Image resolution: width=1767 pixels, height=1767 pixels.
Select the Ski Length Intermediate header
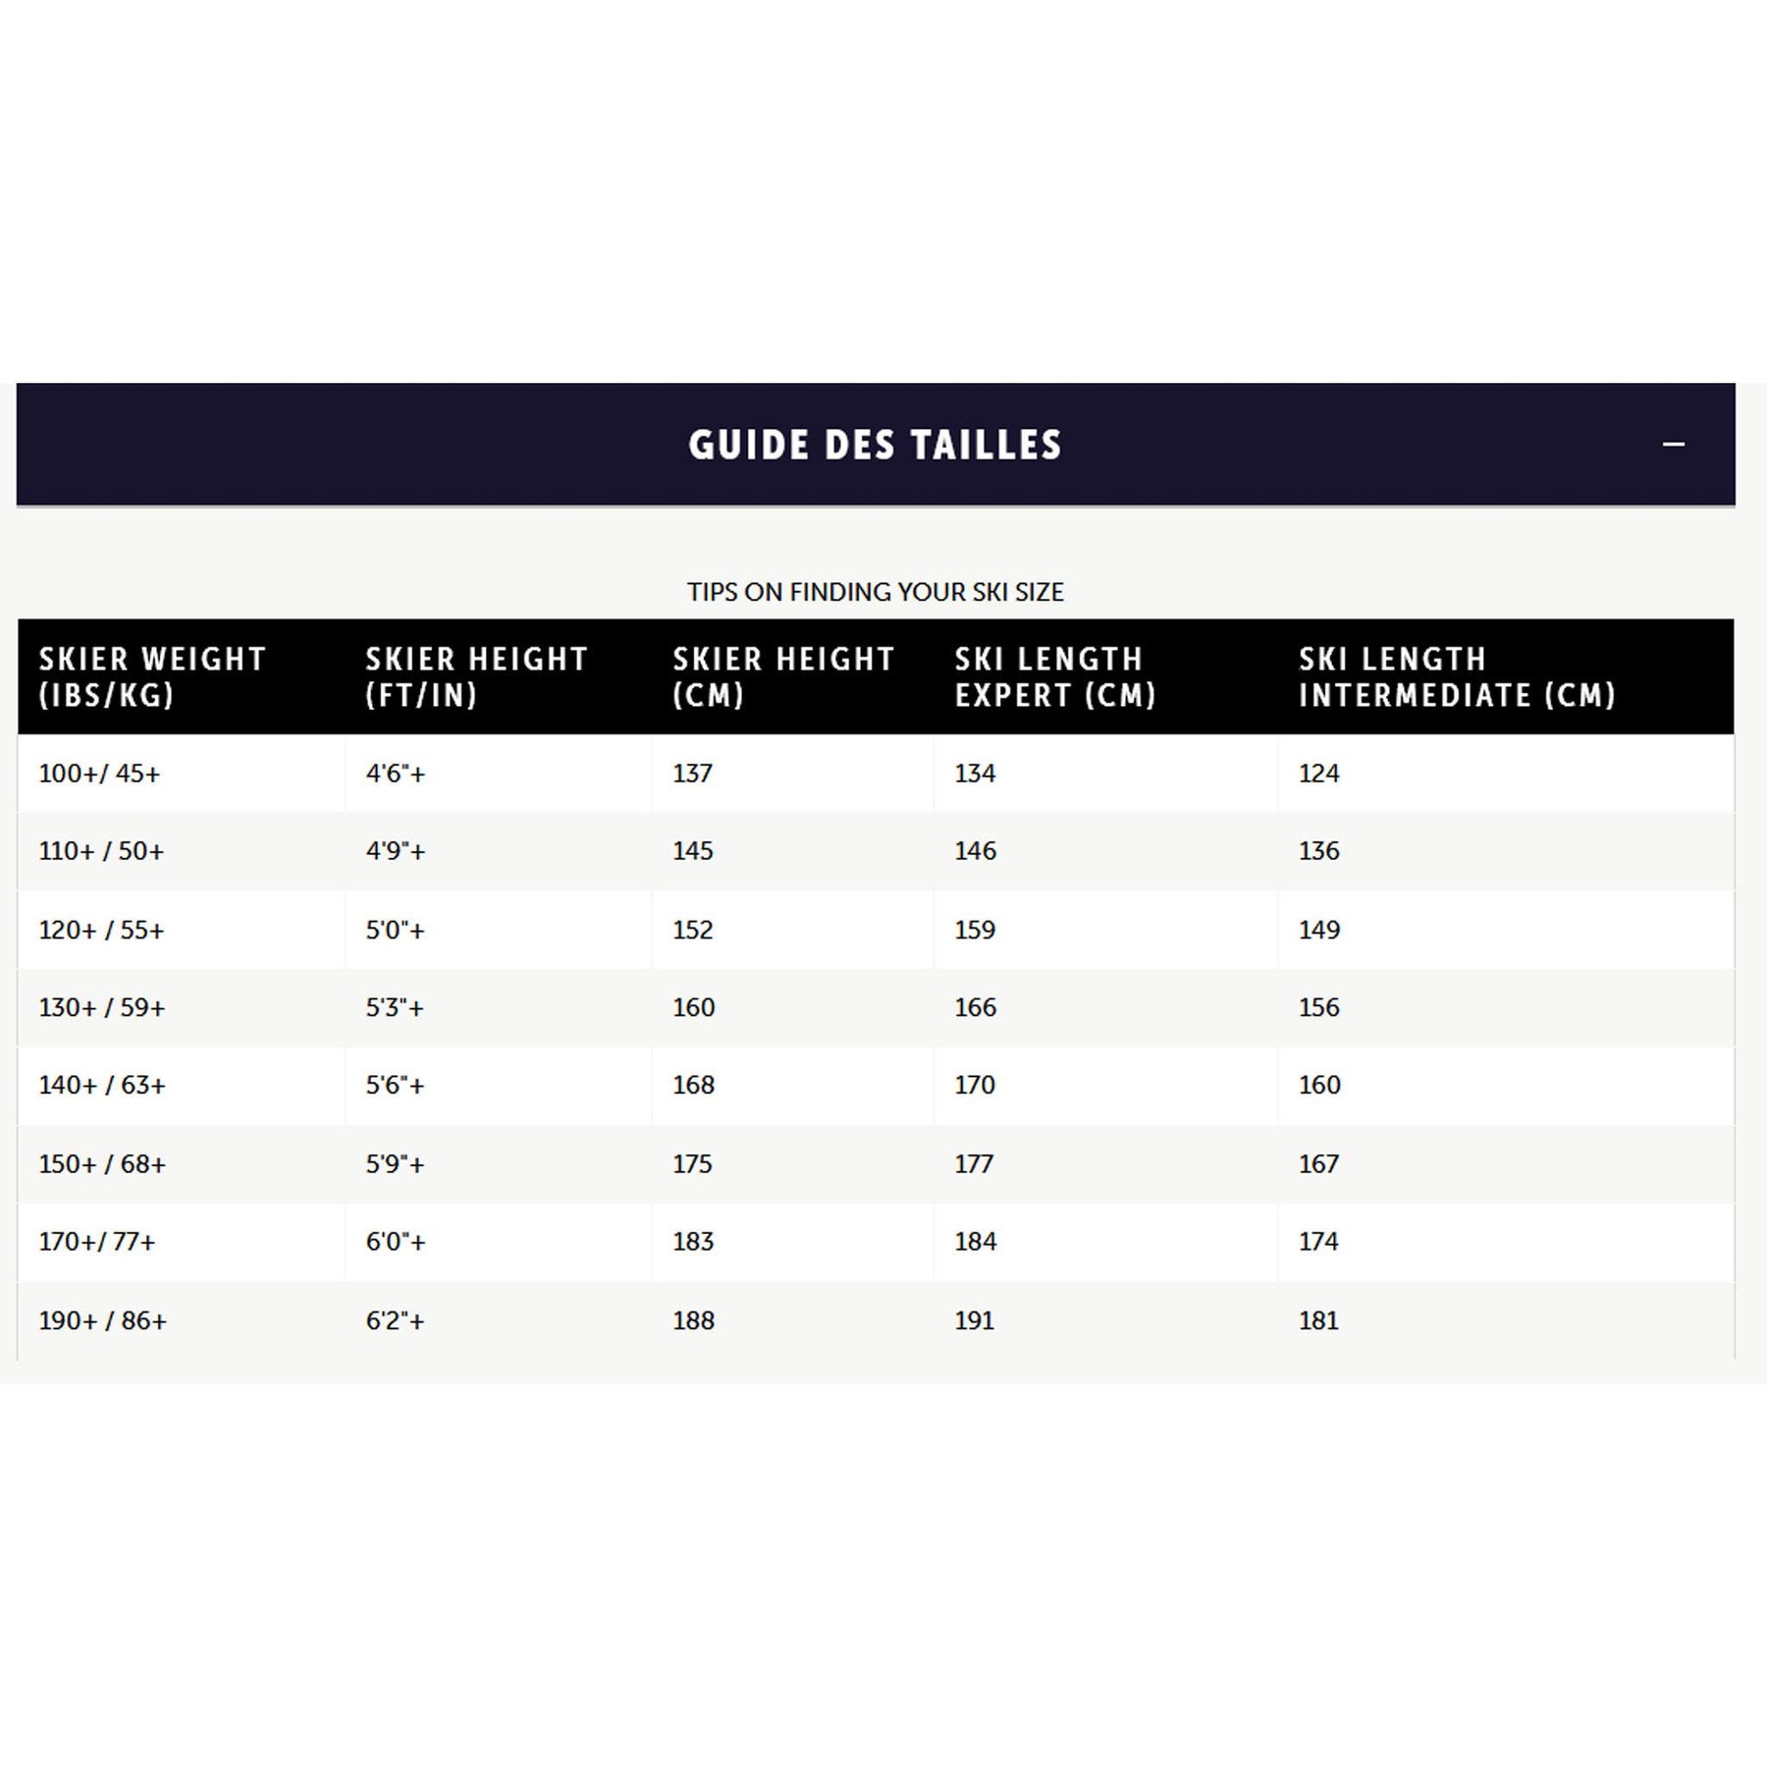coord(1457,677)
